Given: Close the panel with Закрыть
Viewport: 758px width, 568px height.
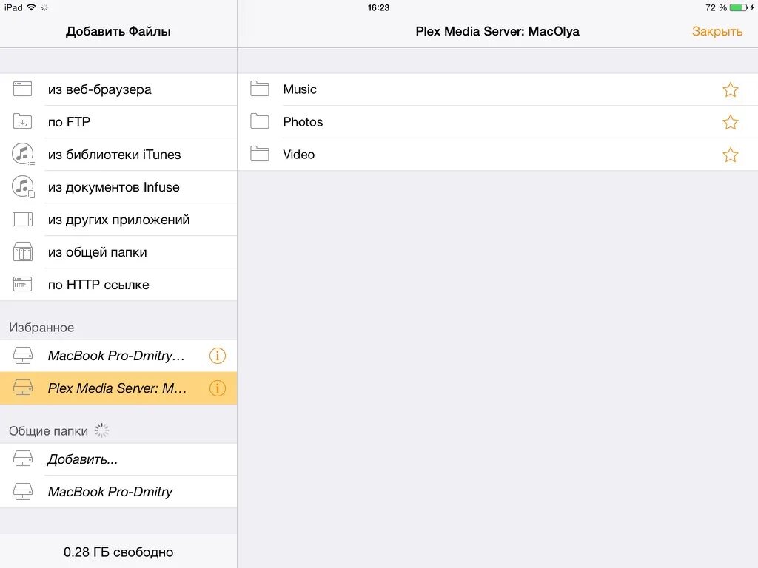Looking at the screenshot, I should click(x=717, y=31).
